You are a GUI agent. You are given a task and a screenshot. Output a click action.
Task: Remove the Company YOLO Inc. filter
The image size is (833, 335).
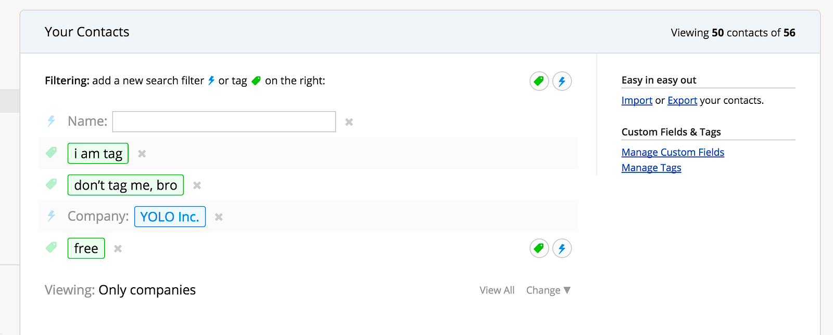(x=219, y=217)
